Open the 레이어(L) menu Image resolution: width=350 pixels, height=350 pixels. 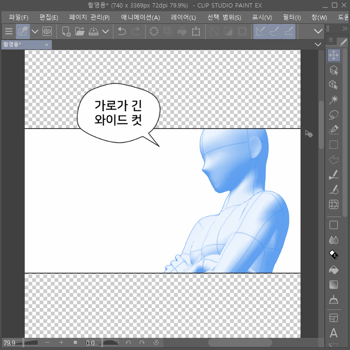tap(183, 17)
